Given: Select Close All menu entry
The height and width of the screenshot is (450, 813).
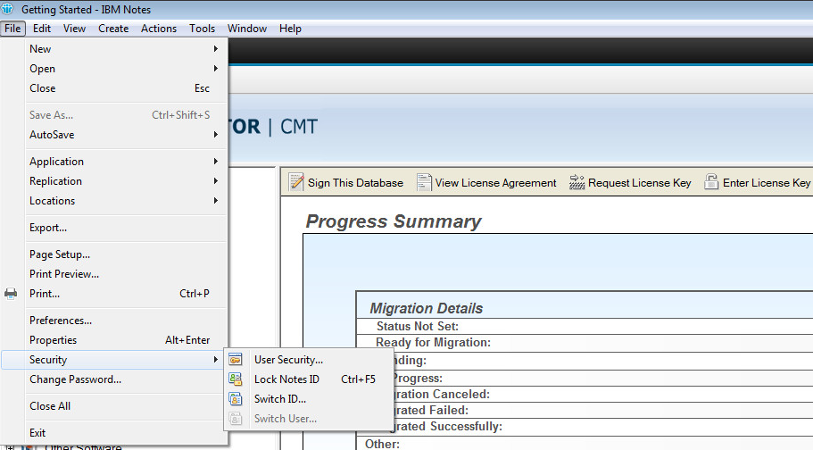Looking at the screenshot, I should coord(114,406).
